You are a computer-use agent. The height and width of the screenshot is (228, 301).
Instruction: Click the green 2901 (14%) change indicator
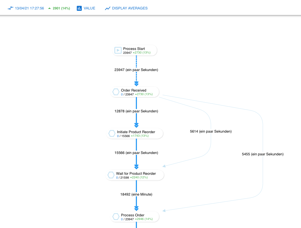(59, 8)
